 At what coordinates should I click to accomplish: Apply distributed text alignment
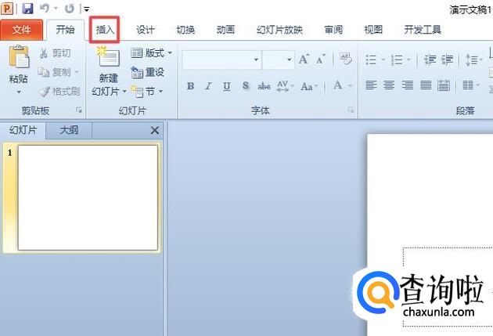[444, 85]
